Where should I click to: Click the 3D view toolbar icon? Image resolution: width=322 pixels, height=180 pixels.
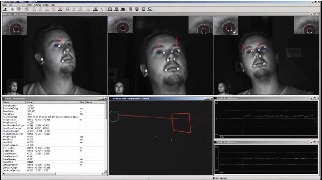(x=131, y=9)
